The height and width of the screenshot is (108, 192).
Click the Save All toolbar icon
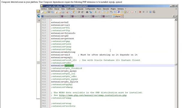pos(52,12)
